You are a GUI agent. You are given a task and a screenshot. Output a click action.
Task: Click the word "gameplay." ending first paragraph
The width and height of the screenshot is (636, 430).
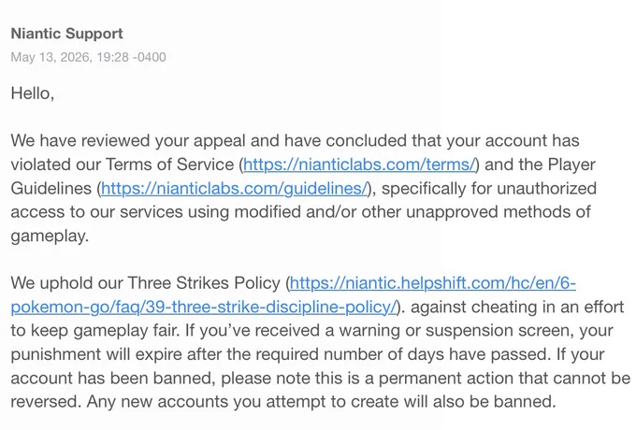(x=50, y=236)
